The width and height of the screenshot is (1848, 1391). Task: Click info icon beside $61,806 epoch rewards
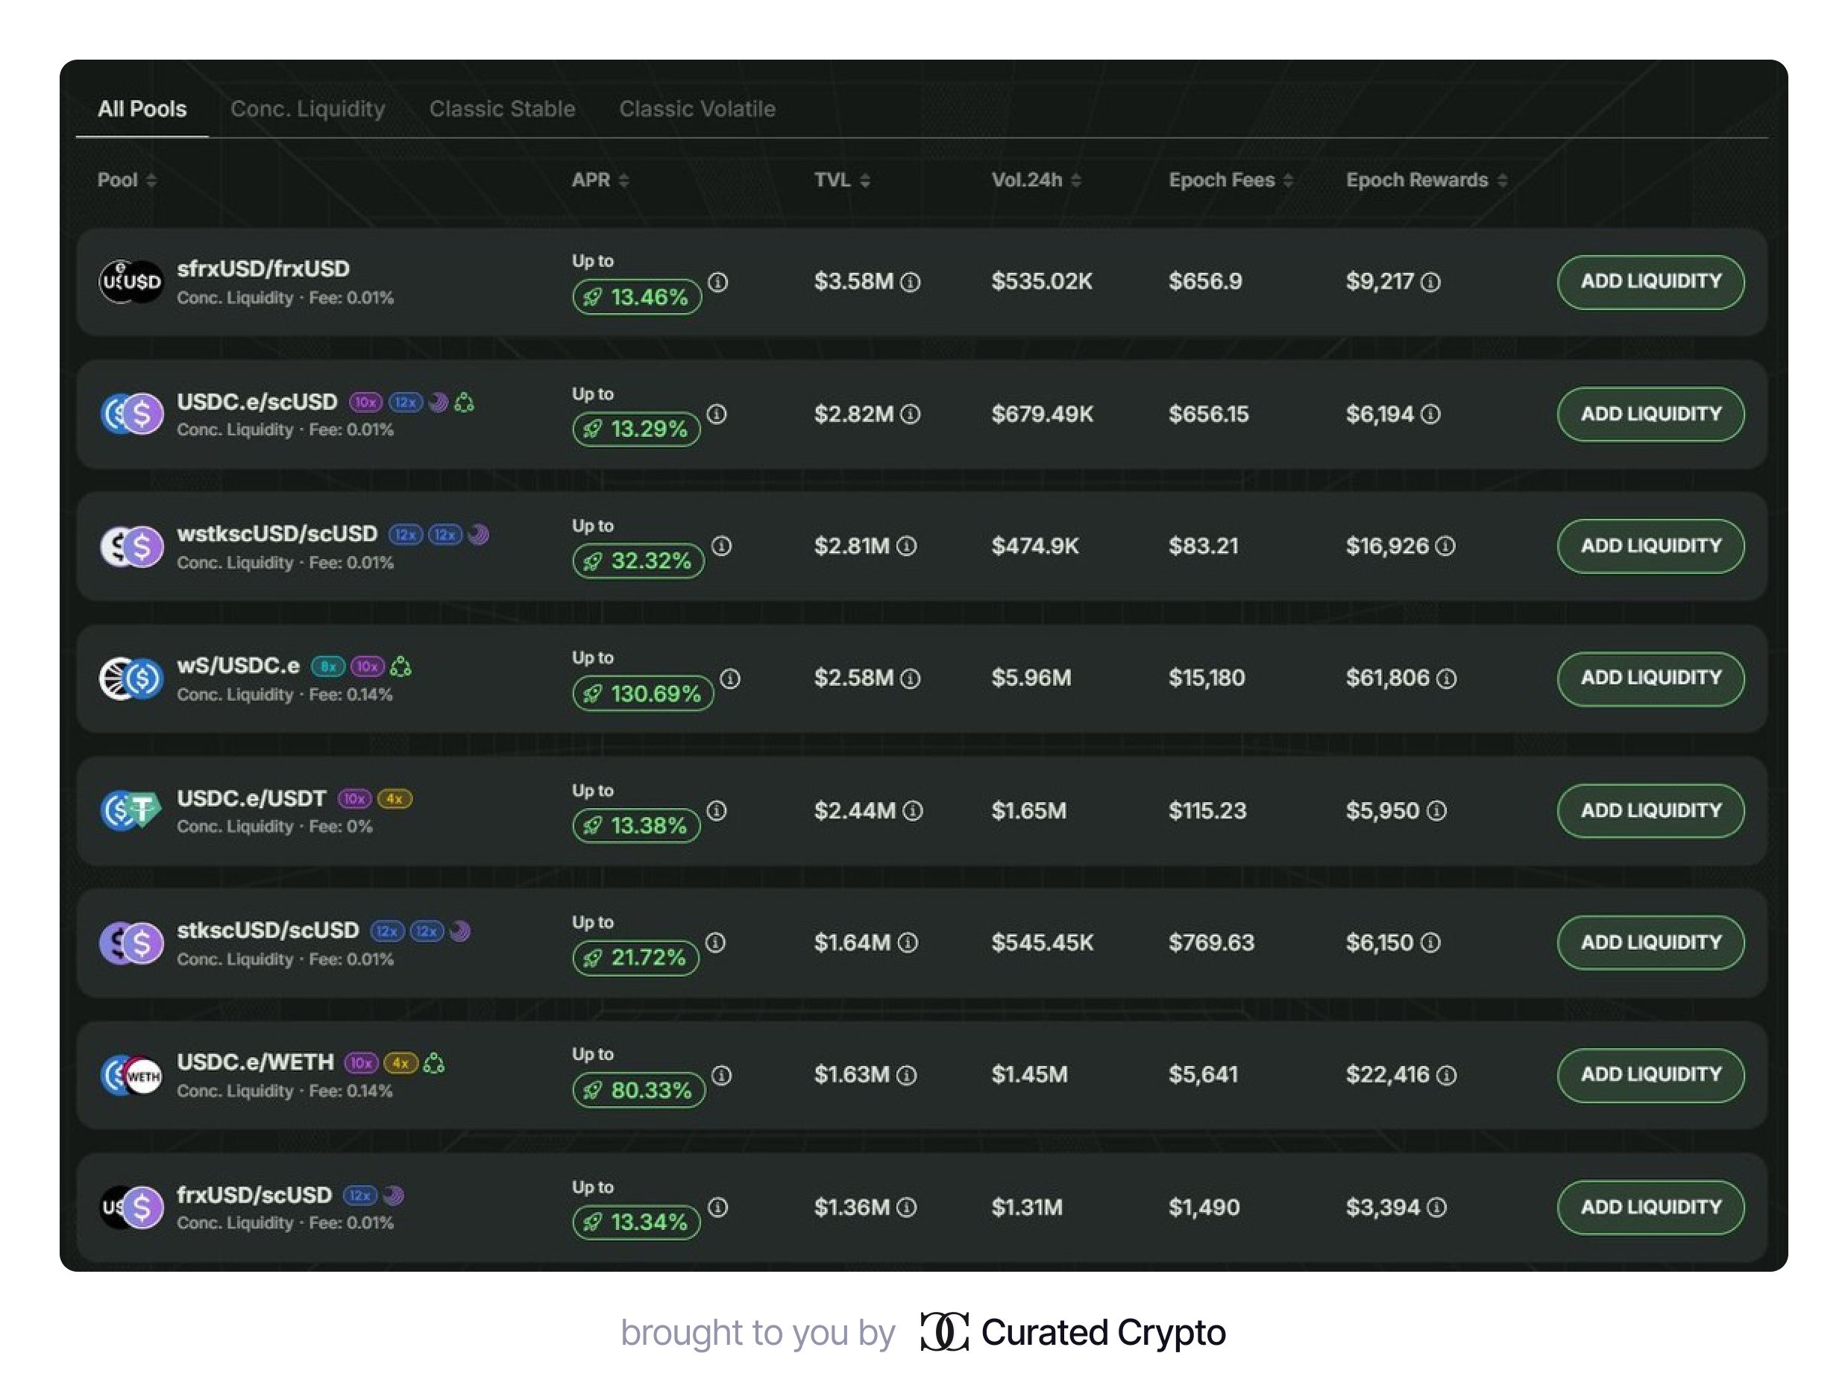pos(1446,679)
